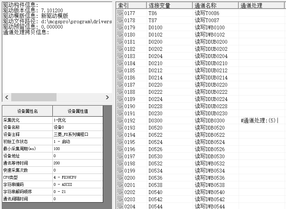Click the 连接变量 column header
Screen dimensions: 286x209
pyautogui.click(x=169, y=5)
